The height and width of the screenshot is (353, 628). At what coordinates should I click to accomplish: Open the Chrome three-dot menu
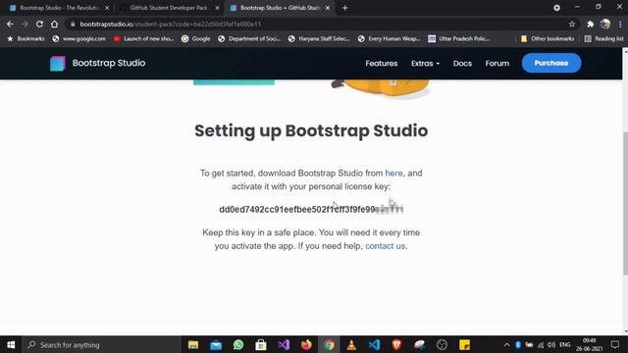pos(620,24)
